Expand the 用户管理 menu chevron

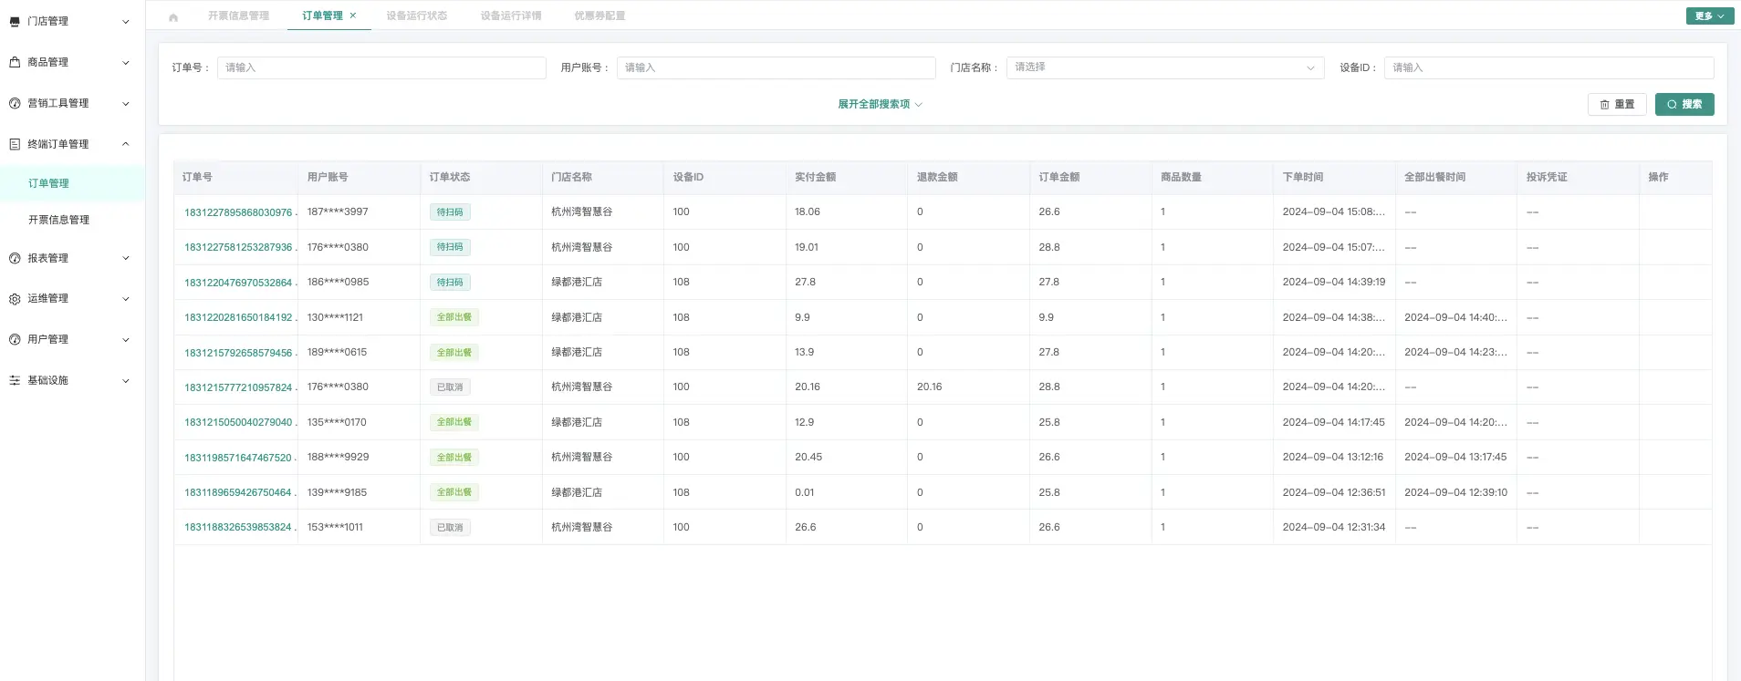[x=126, y=340]
